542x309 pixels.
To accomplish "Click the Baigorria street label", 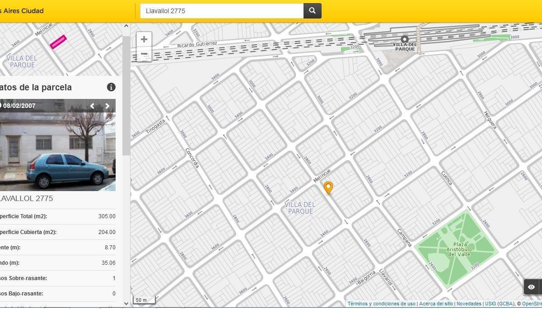I will (366, 277).
